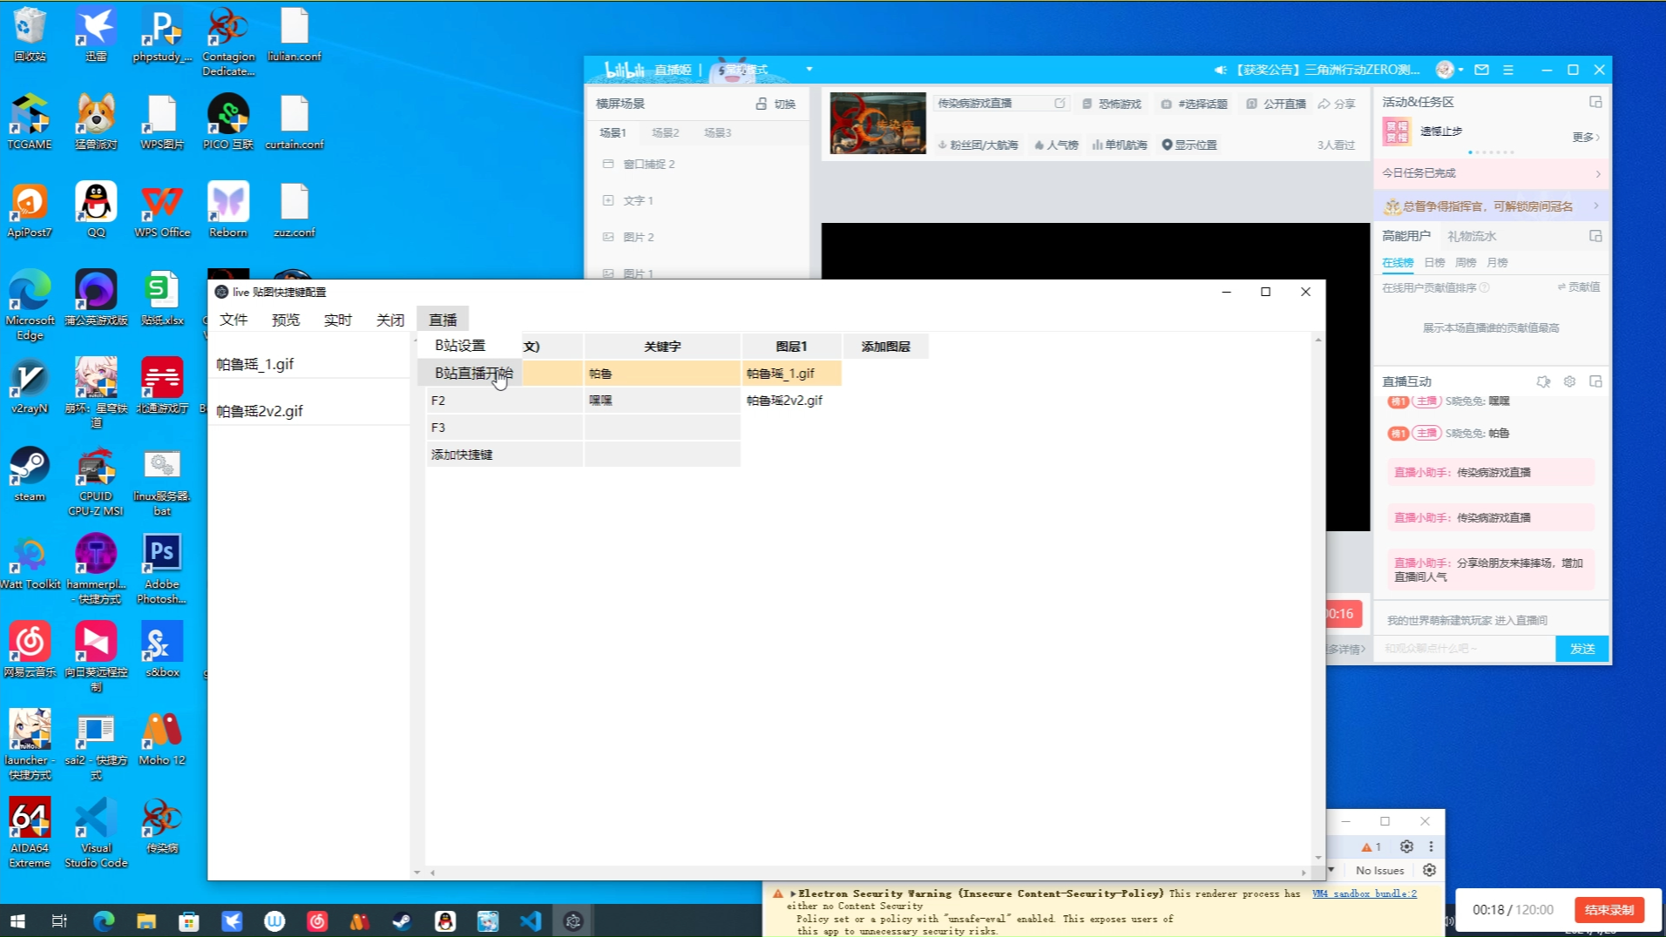Screen dimensions: 1666x937
Task: Click the 分享 share icon
Action: click(x=1337, y=104)
